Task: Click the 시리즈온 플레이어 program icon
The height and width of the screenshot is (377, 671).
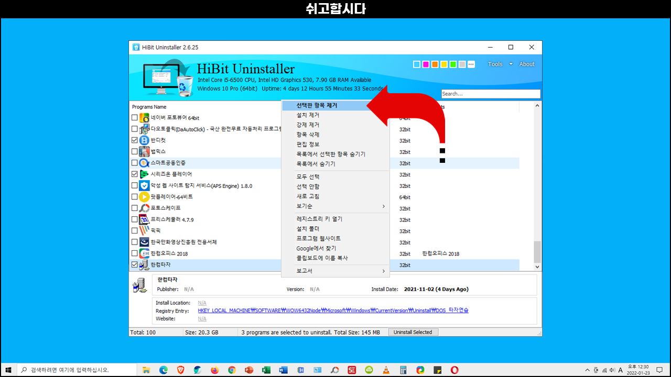Action: (x=144, y=174)
